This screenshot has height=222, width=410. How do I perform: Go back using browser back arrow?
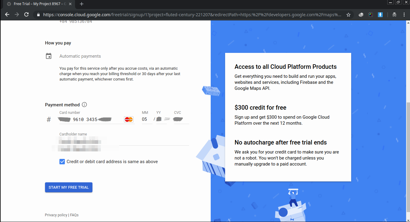point(7,14)
